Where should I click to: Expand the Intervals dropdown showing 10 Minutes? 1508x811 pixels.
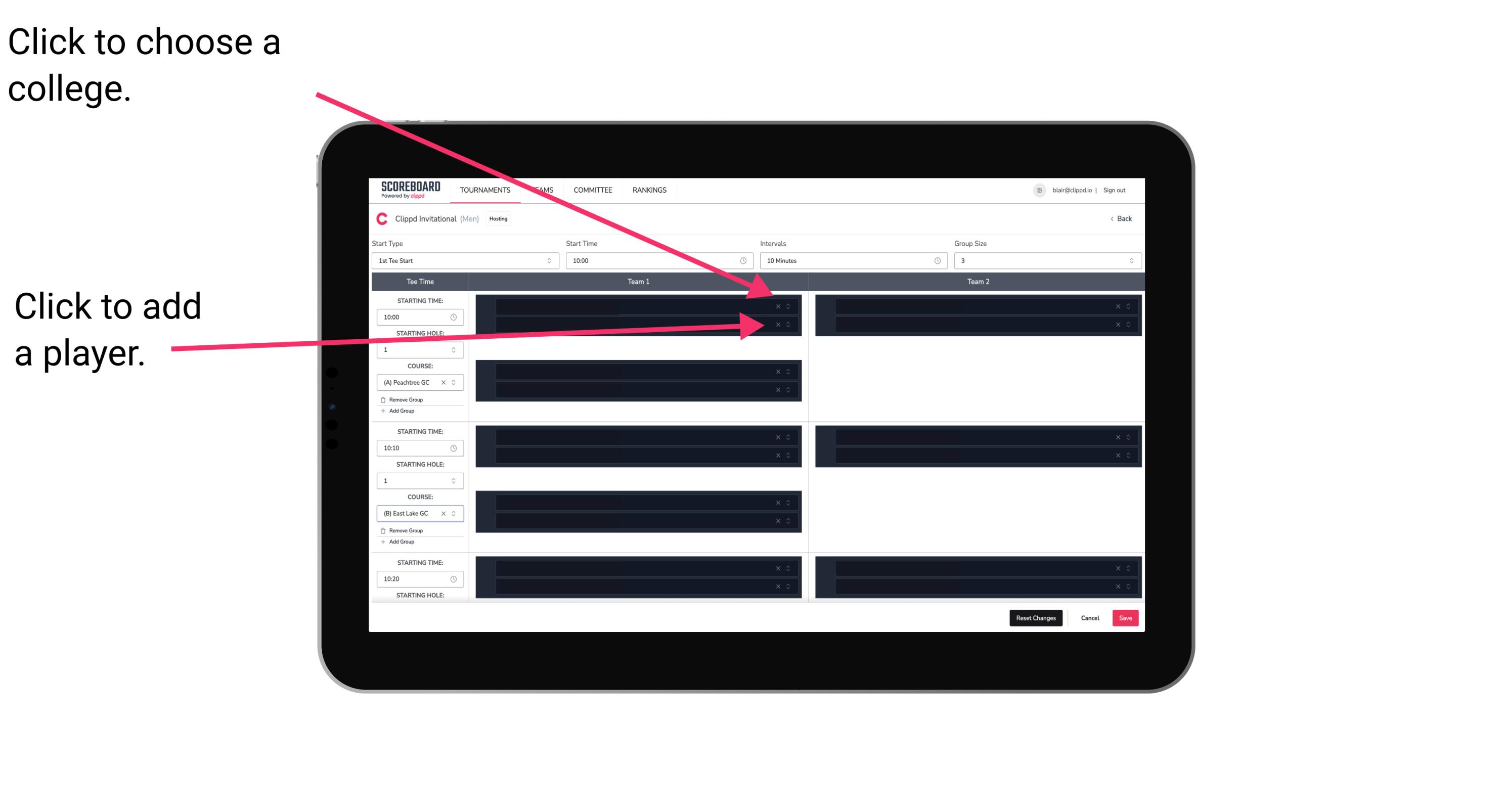(x=851, y=261)
